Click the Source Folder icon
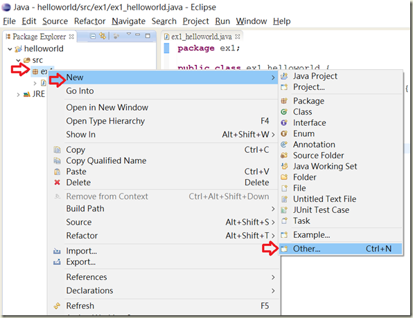This screenshot has height=318, width=413. [x=284, y=156]
